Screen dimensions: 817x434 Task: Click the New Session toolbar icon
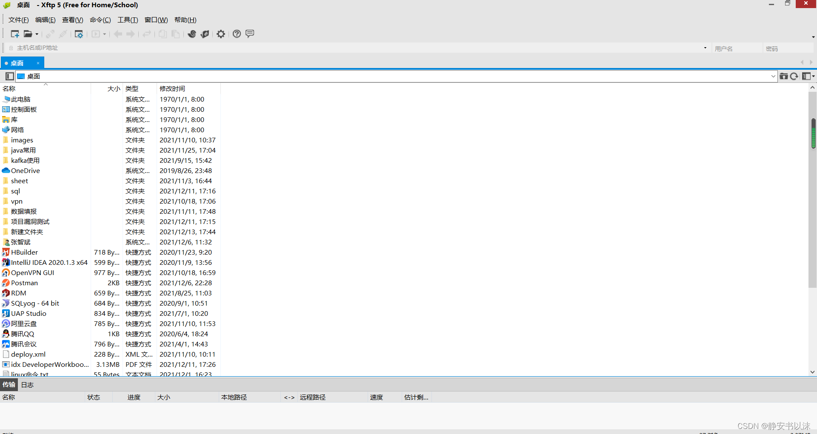[x=15, y=34]
